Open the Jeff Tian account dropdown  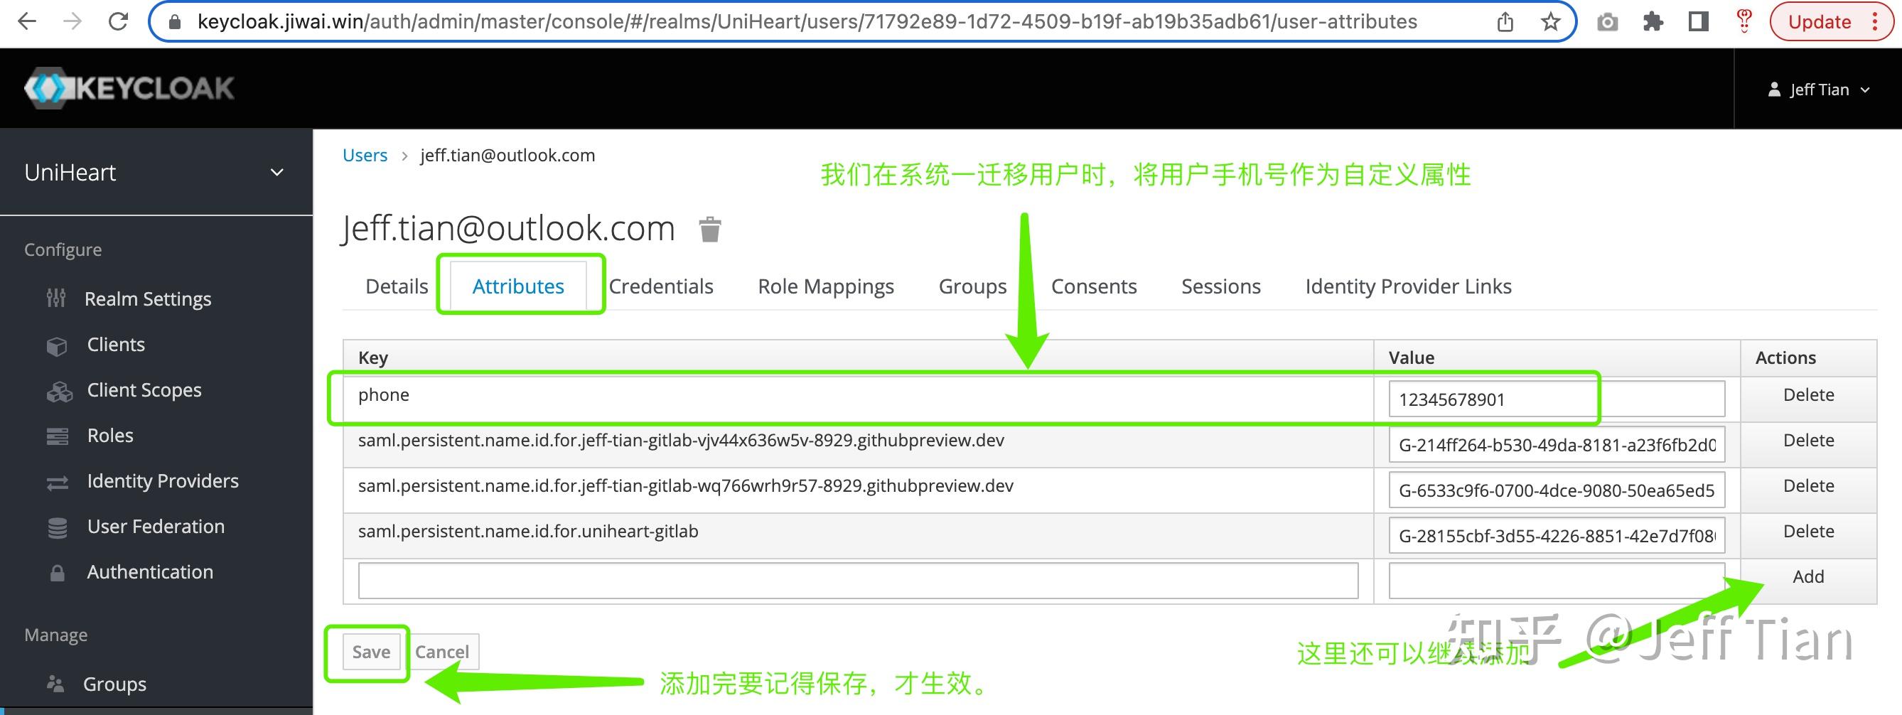click(1820, 89)
